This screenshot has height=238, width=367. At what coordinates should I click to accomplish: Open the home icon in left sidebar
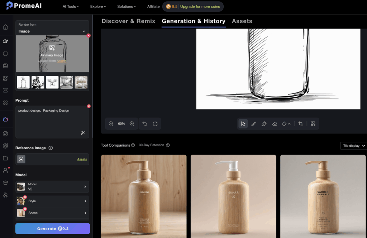click(5, 27)
